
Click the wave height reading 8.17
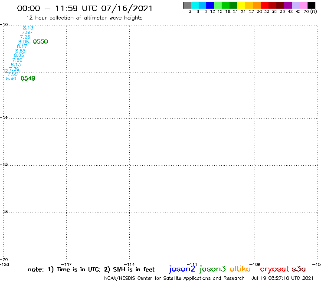click(22, 46)
